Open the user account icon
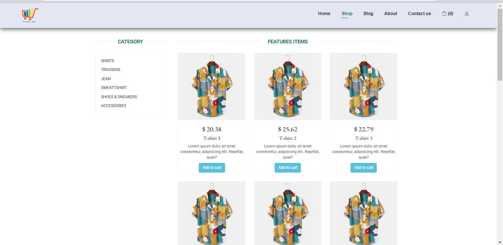503x245 pixels. (467, 14)
